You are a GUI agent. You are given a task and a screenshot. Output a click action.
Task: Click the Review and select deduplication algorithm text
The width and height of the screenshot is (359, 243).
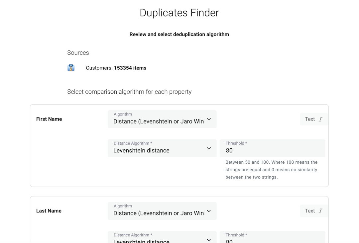[179, 34]
